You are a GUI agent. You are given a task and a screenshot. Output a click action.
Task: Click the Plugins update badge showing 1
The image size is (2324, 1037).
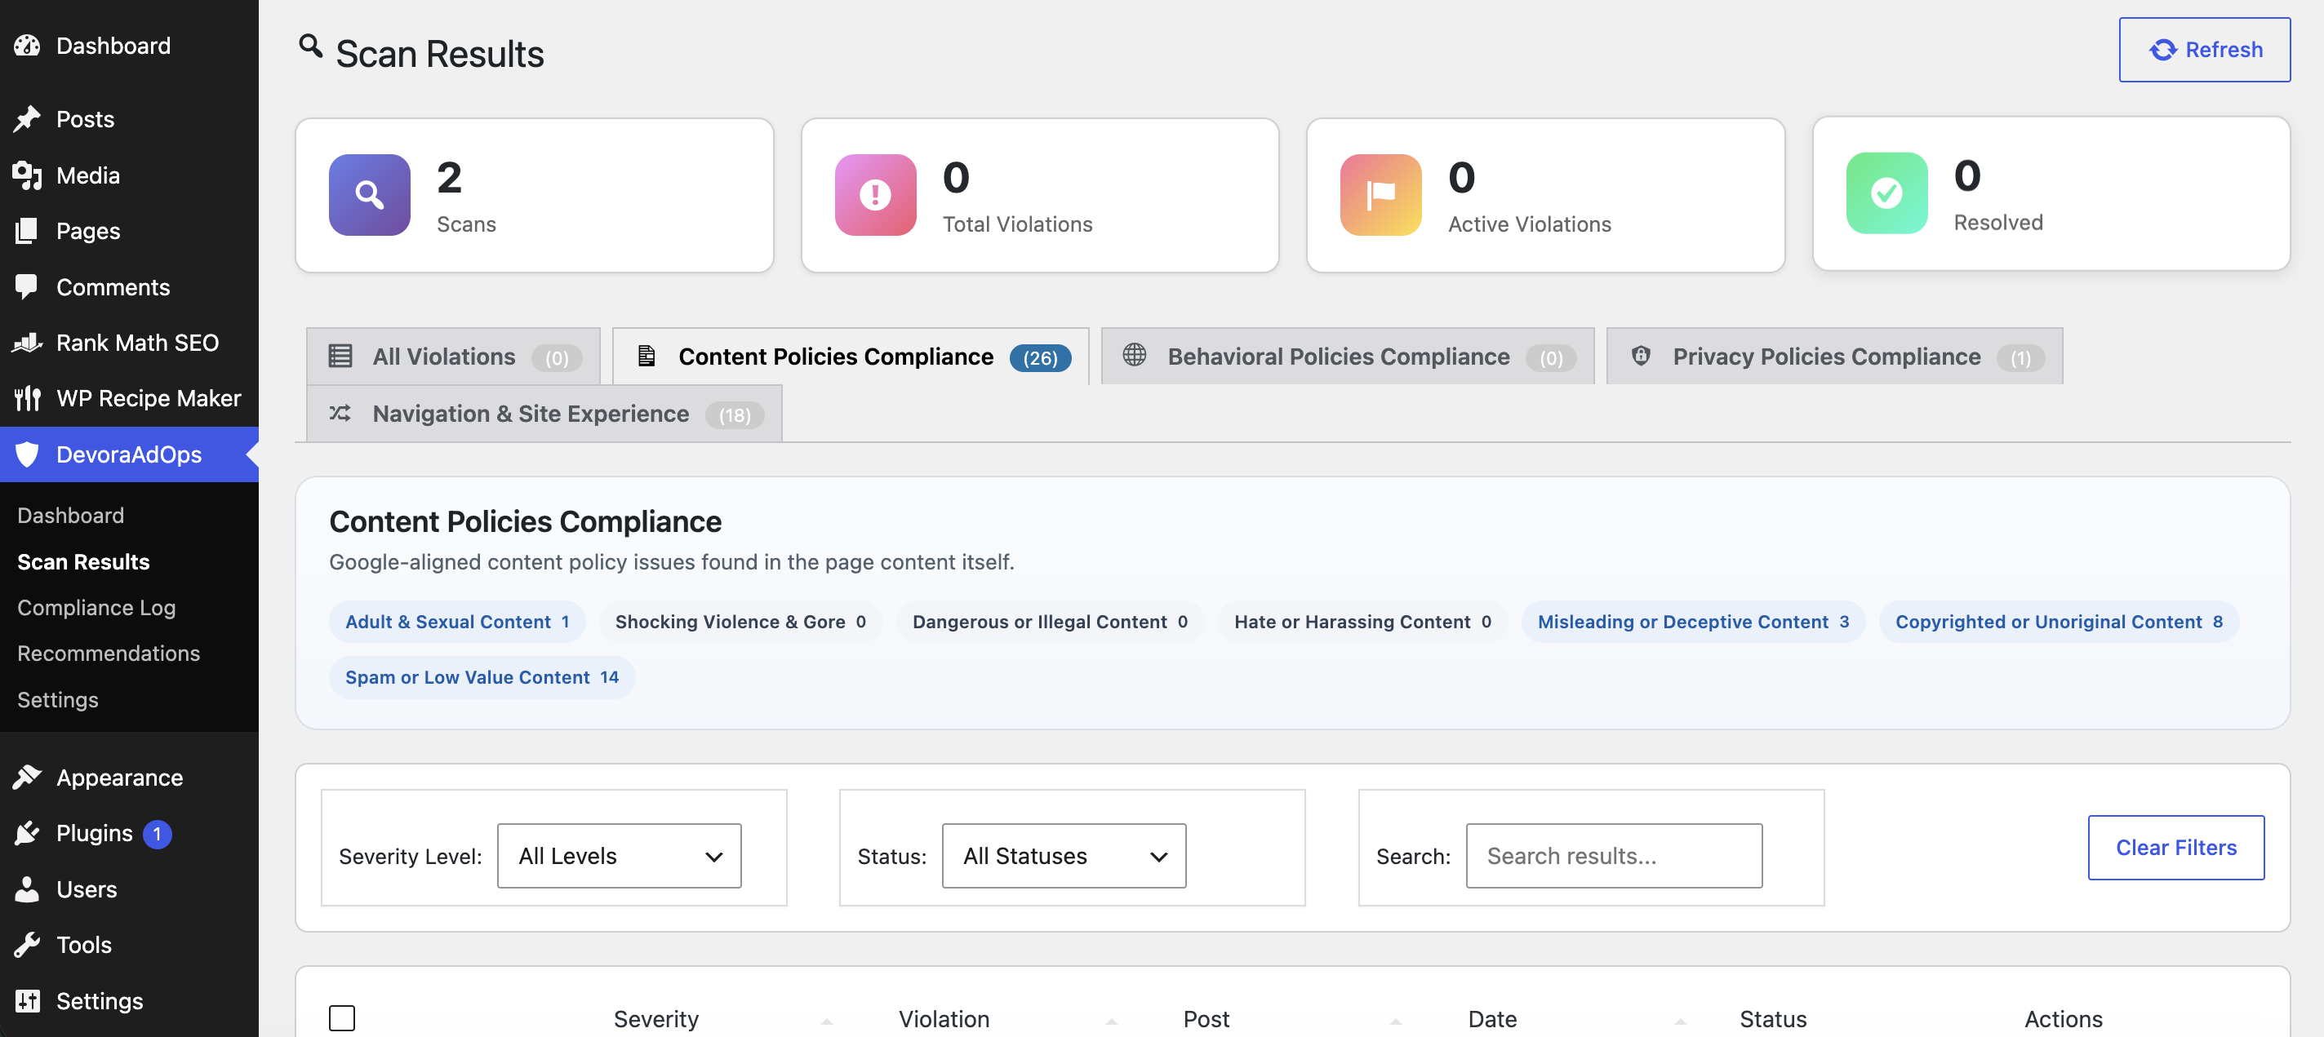tap(157, 833)
